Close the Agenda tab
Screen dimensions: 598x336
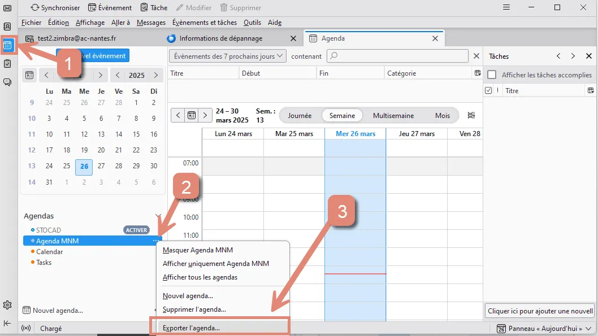tap(435, 38)
